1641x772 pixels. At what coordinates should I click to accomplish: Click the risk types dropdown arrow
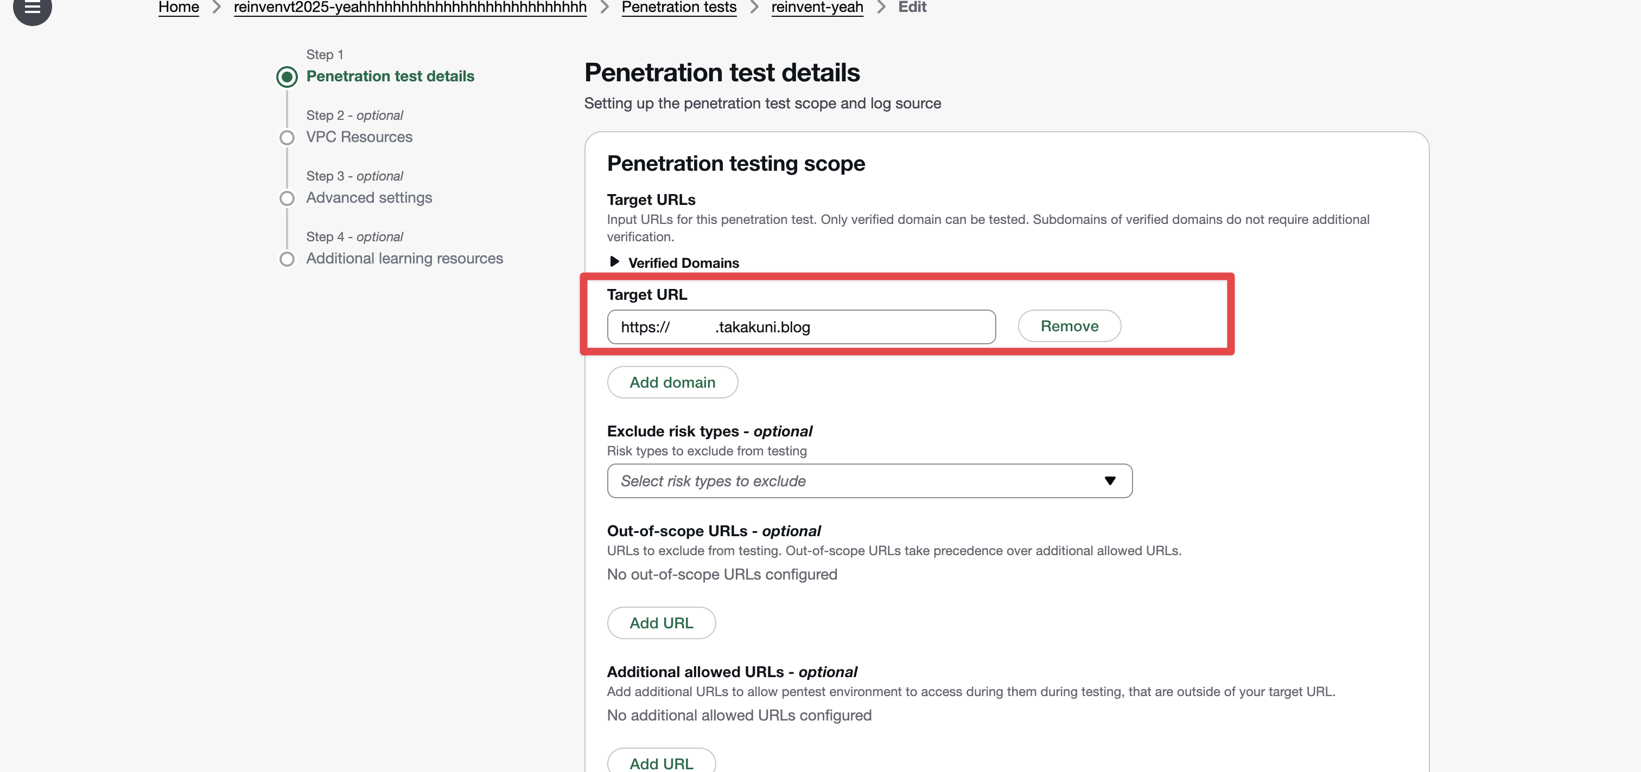pyautogui.click(x=1110, y=480)
